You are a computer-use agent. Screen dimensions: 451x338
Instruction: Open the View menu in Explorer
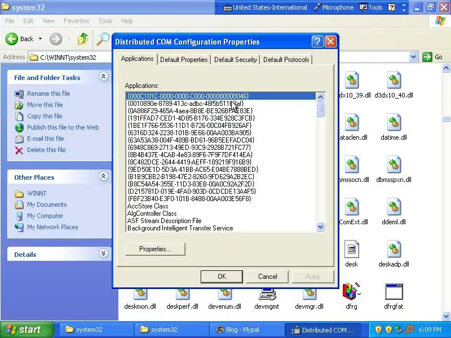(48, 21)
